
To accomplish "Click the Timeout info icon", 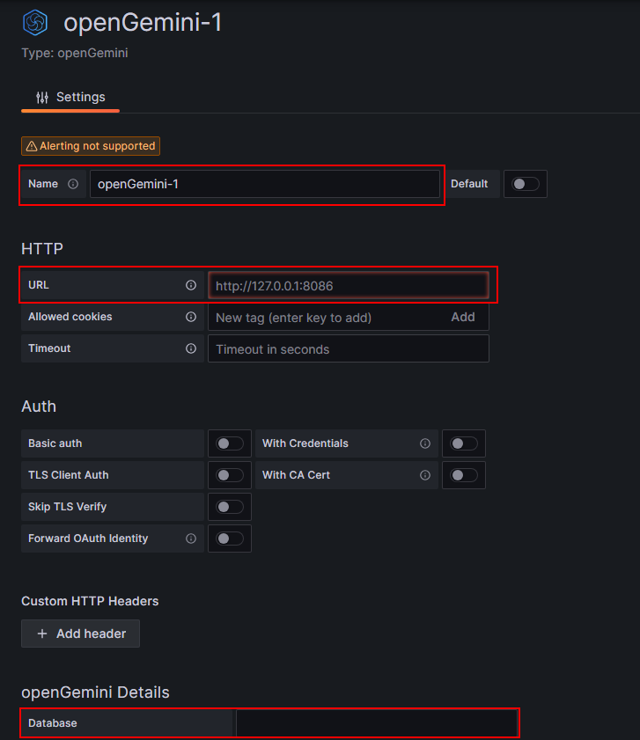I will [191, 348].
